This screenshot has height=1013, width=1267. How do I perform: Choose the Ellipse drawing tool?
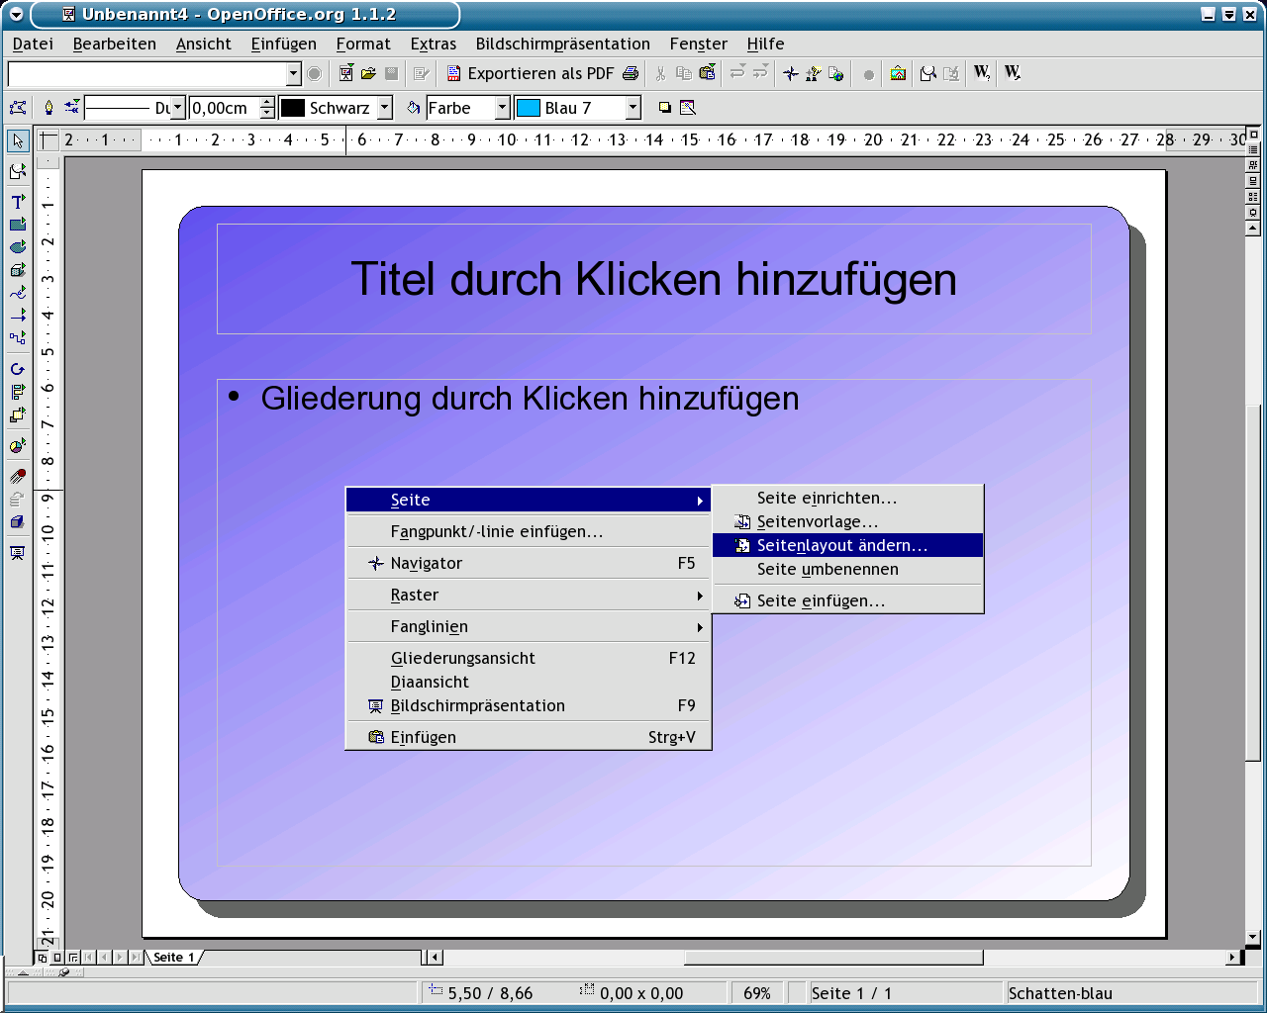click(18, 247)
